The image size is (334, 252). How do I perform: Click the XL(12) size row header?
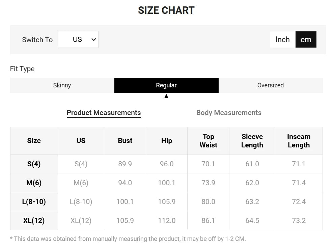pos(34,221)
